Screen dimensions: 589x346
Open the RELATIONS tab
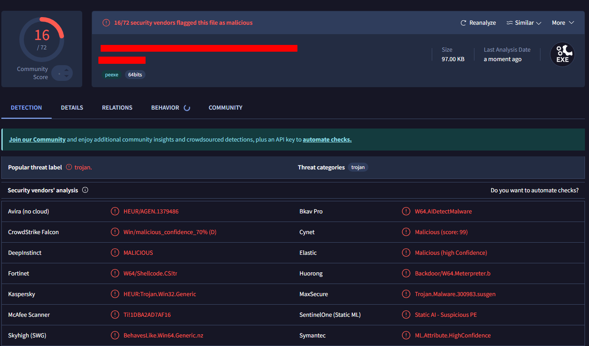click(x=117, y=108)
